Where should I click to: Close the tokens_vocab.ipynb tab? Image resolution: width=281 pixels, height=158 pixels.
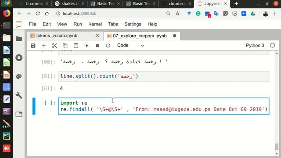pos(97,36)
